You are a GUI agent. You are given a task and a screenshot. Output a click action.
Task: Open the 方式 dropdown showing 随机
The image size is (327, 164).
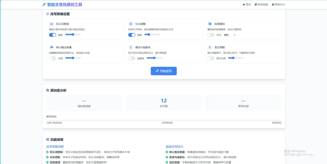(x=230, y=35)
